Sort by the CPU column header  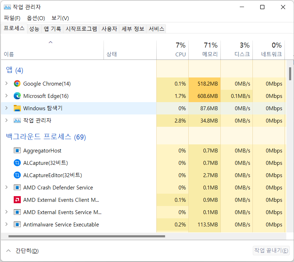pos(173,50)
